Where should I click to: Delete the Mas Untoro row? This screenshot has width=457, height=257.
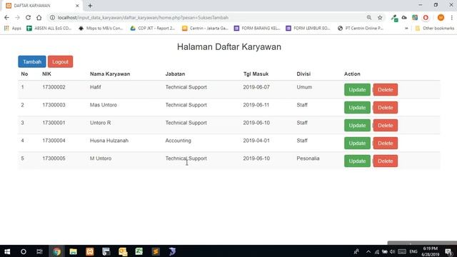386,108
